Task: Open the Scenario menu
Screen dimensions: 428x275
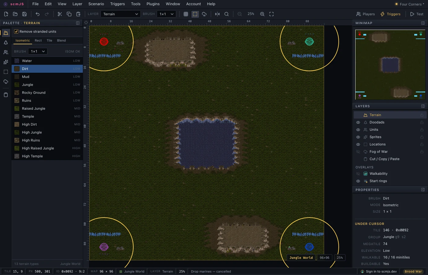Action: click(96, 4)
